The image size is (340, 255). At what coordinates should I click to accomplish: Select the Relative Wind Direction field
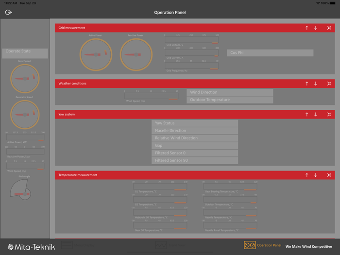click(195, 138)
